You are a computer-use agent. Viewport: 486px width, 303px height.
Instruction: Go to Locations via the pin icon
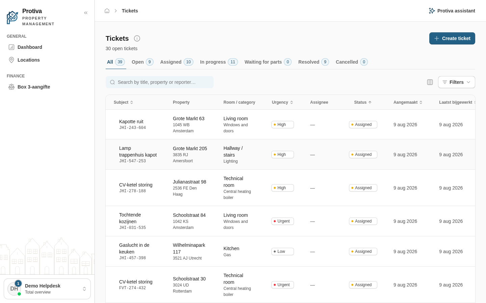(11, 60)
